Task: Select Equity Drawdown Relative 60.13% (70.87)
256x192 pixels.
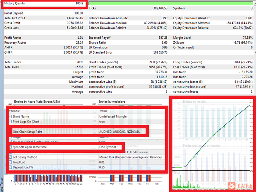Action: [243, 28]
